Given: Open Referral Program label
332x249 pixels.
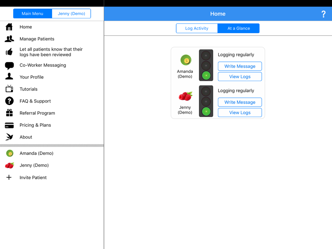Looking at the screenshot, I should click(37, 113).
